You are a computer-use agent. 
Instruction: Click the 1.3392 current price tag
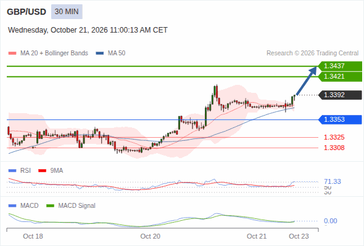pyautogui.click(x=340, y=95)
